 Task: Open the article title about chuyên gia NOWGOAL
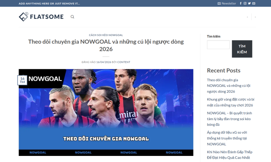tap(106, 45)
